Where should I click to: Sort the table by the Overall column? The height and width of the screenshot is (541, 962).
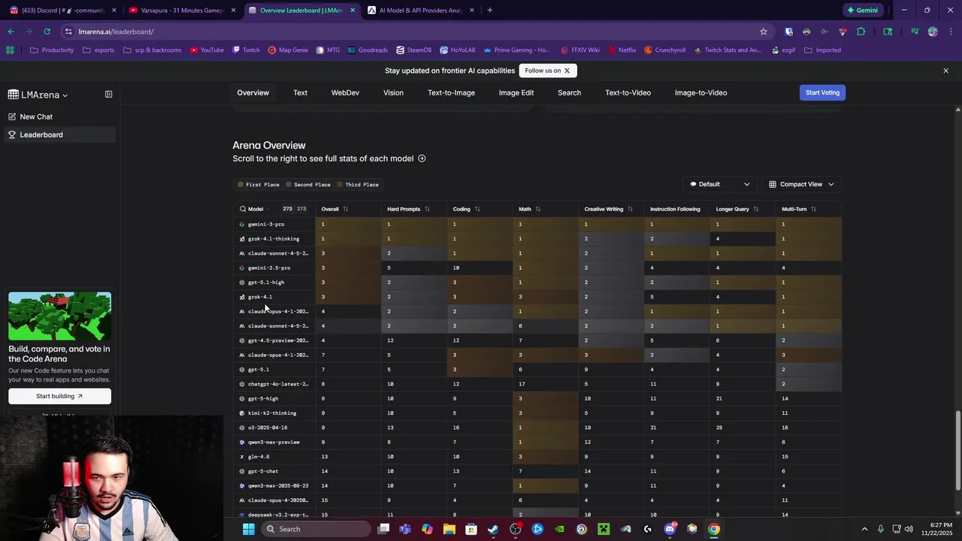(x=346, y=209)
